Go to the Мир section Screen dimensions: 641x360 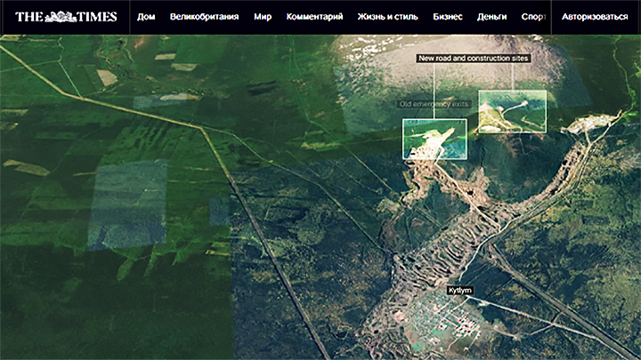coord(263,17)
